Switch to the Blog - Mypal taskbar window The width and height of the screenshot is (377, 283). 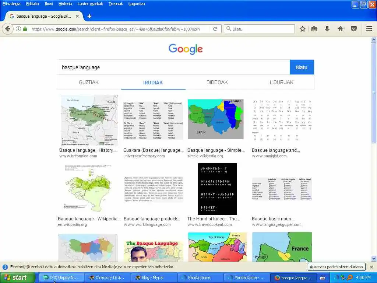(154, 278)
